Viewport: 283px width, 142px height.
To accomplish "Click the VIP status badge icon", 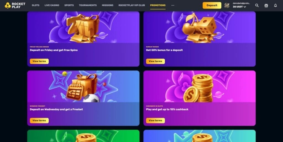I will point(227,6).
